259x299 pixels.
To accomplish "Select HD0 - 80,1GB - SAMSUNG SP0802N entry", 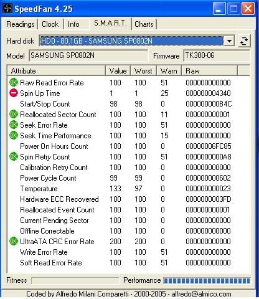I will point(131,41).
